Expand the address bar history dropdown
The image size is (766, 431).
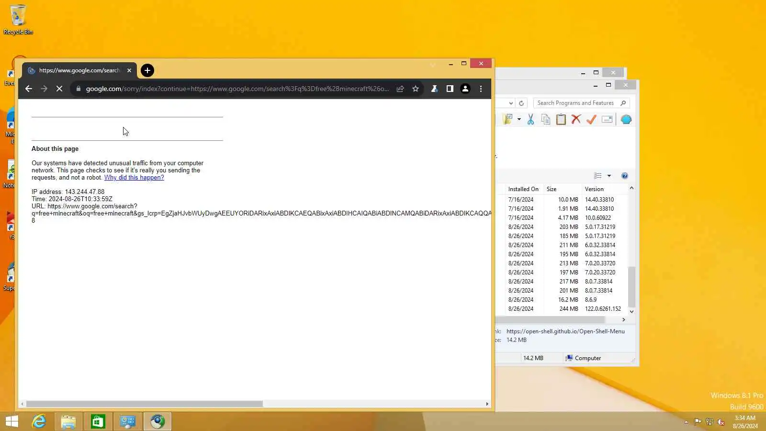(511, 103)
